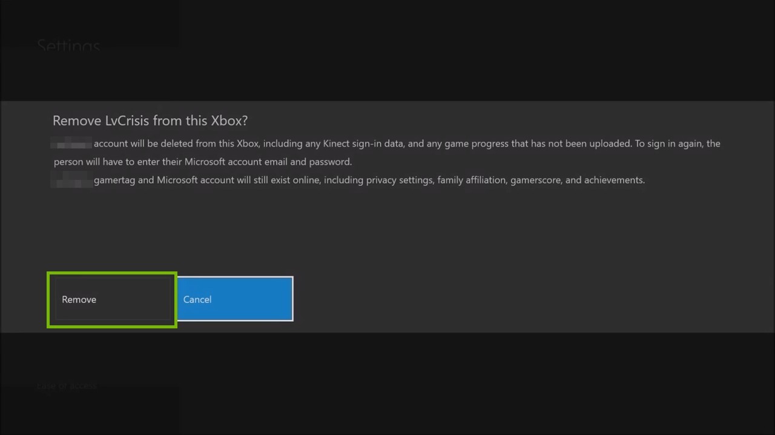Image resolution: width=775 pixels, height=435 pixels.
Task: Click the blurred account name before first paragraph
Action: 70,144
